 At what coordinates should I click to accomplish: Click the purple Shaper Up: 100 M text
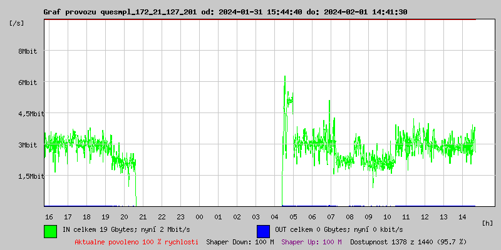coord(311,241)
